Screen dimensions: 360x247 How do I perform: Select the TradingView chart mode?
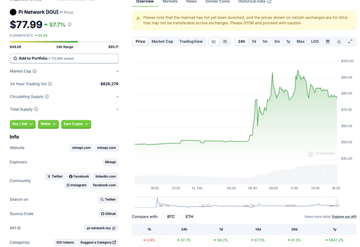(x=191, y=41)
